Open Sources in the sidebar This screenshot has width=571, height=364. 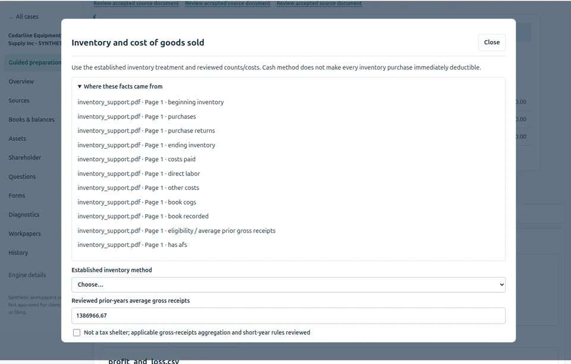(19, 101)
